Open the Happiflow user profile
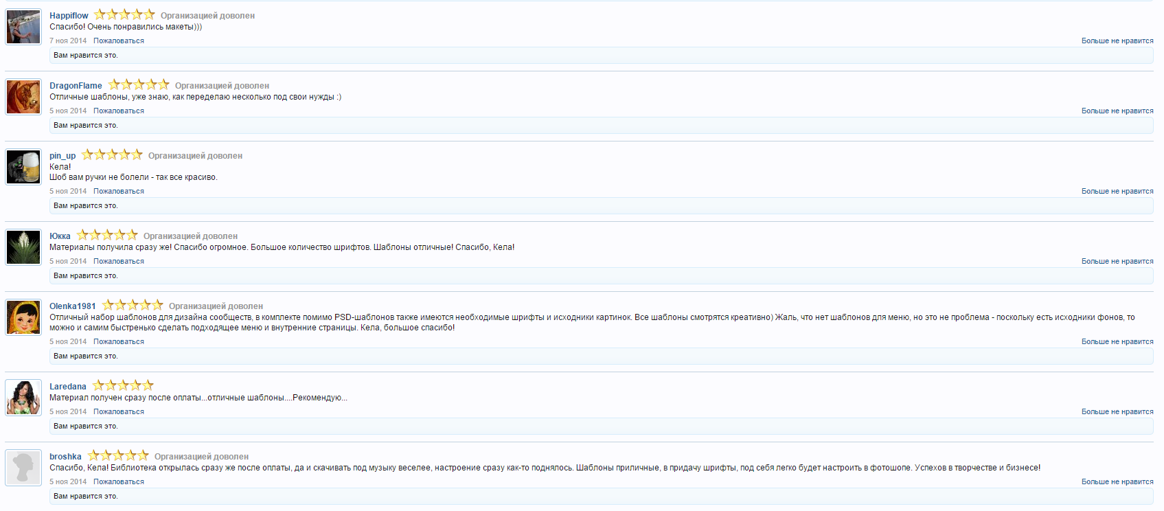Viewport: 1164px width, 511px height. (69, 16)
